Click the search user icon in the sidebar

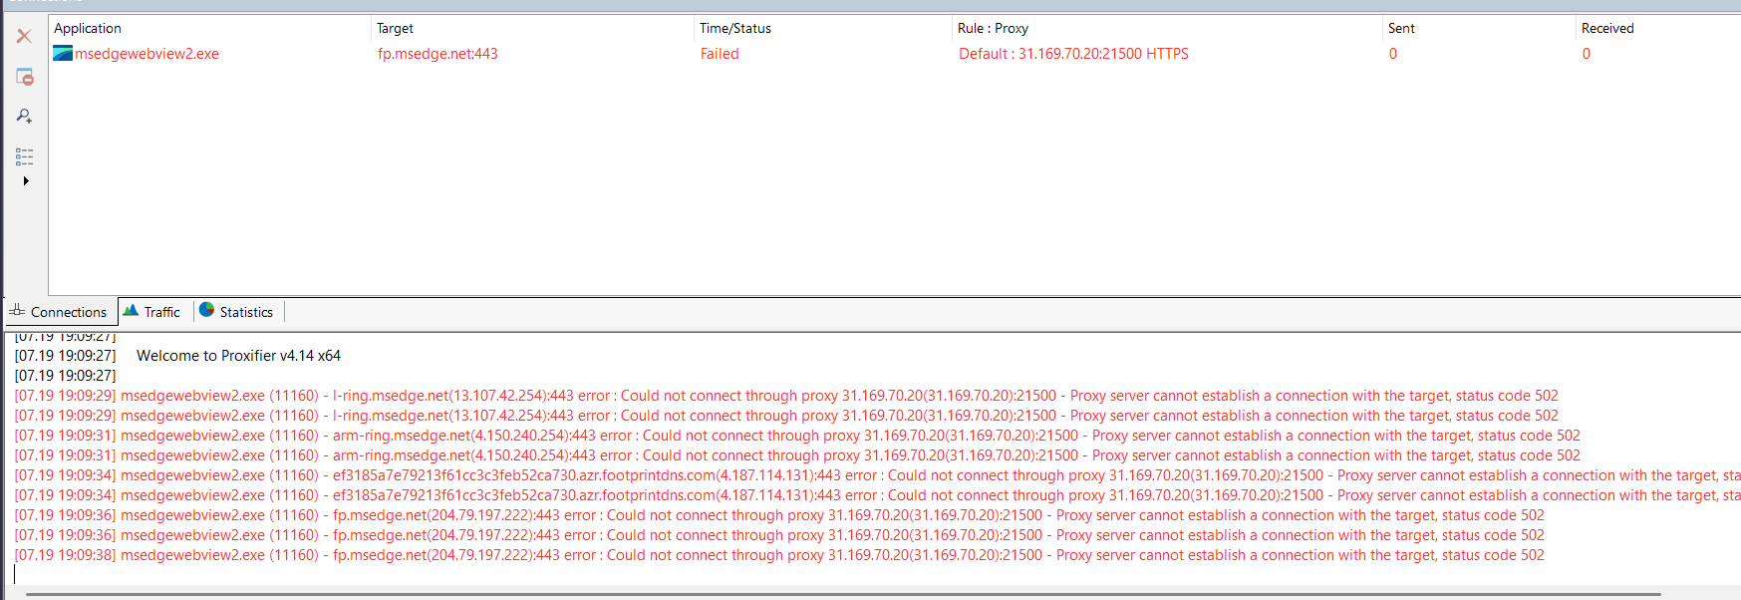[x=24, y=117]
